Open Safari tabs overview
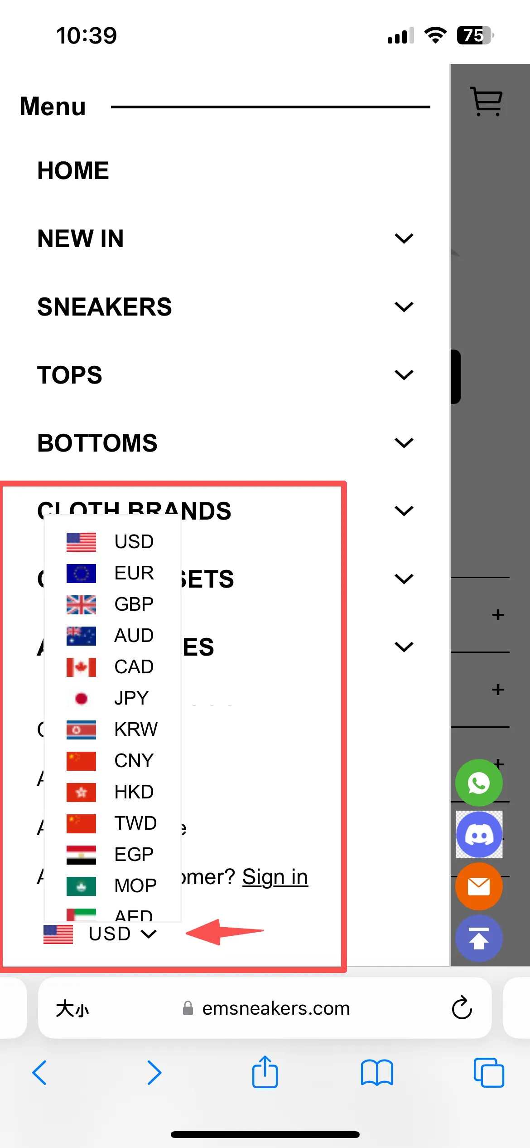Viewport: 530px width, 1148px height. 488,1073
